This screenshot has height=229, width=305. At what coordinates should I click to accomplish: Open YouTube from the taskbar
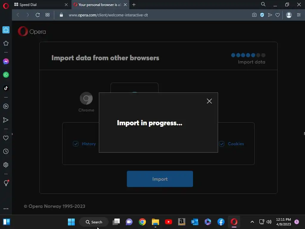coord(169,222)
